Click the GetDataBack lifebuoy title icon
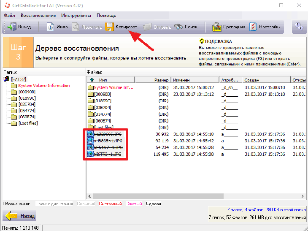This screenshot has width=308, height=231. [7, 5]
